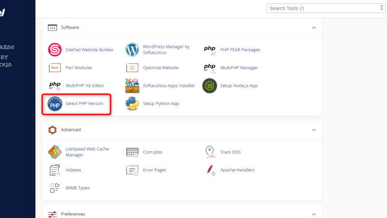The height and width of the screenshot is (218, 387).
Task: Click the PHP PEAR Packages icon
Action: (x=209, y=50)
